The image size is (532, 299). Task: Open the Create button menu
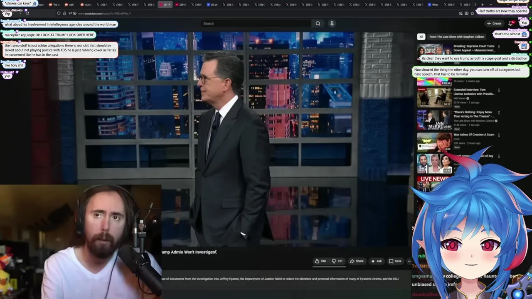495,23
